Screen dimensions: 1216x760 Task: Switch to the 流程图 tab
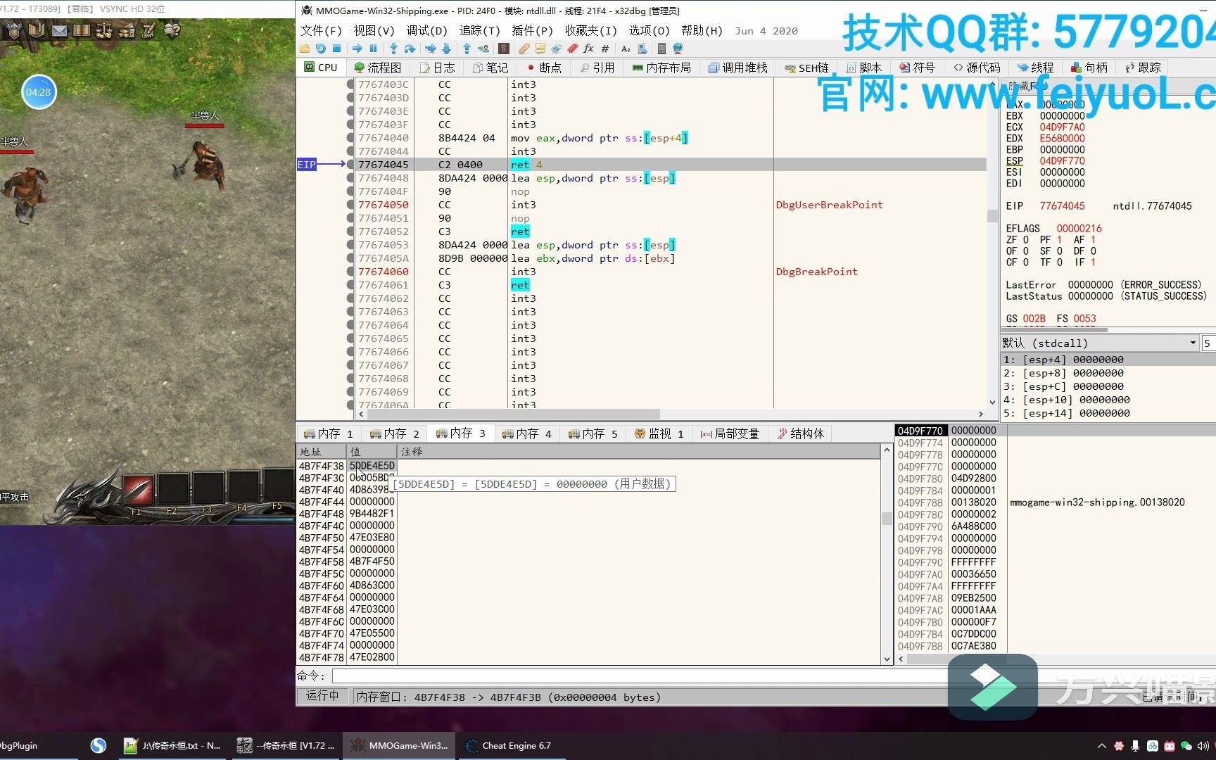[x=378, y=68]
